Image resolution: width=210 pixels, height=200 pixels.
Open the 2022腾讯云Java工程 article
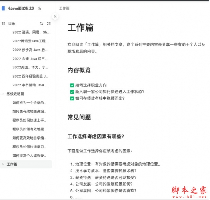click(30, 41)
